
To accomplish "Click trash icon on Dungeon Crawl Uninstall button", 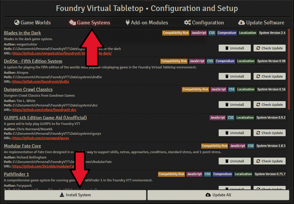I will [227, 105].
